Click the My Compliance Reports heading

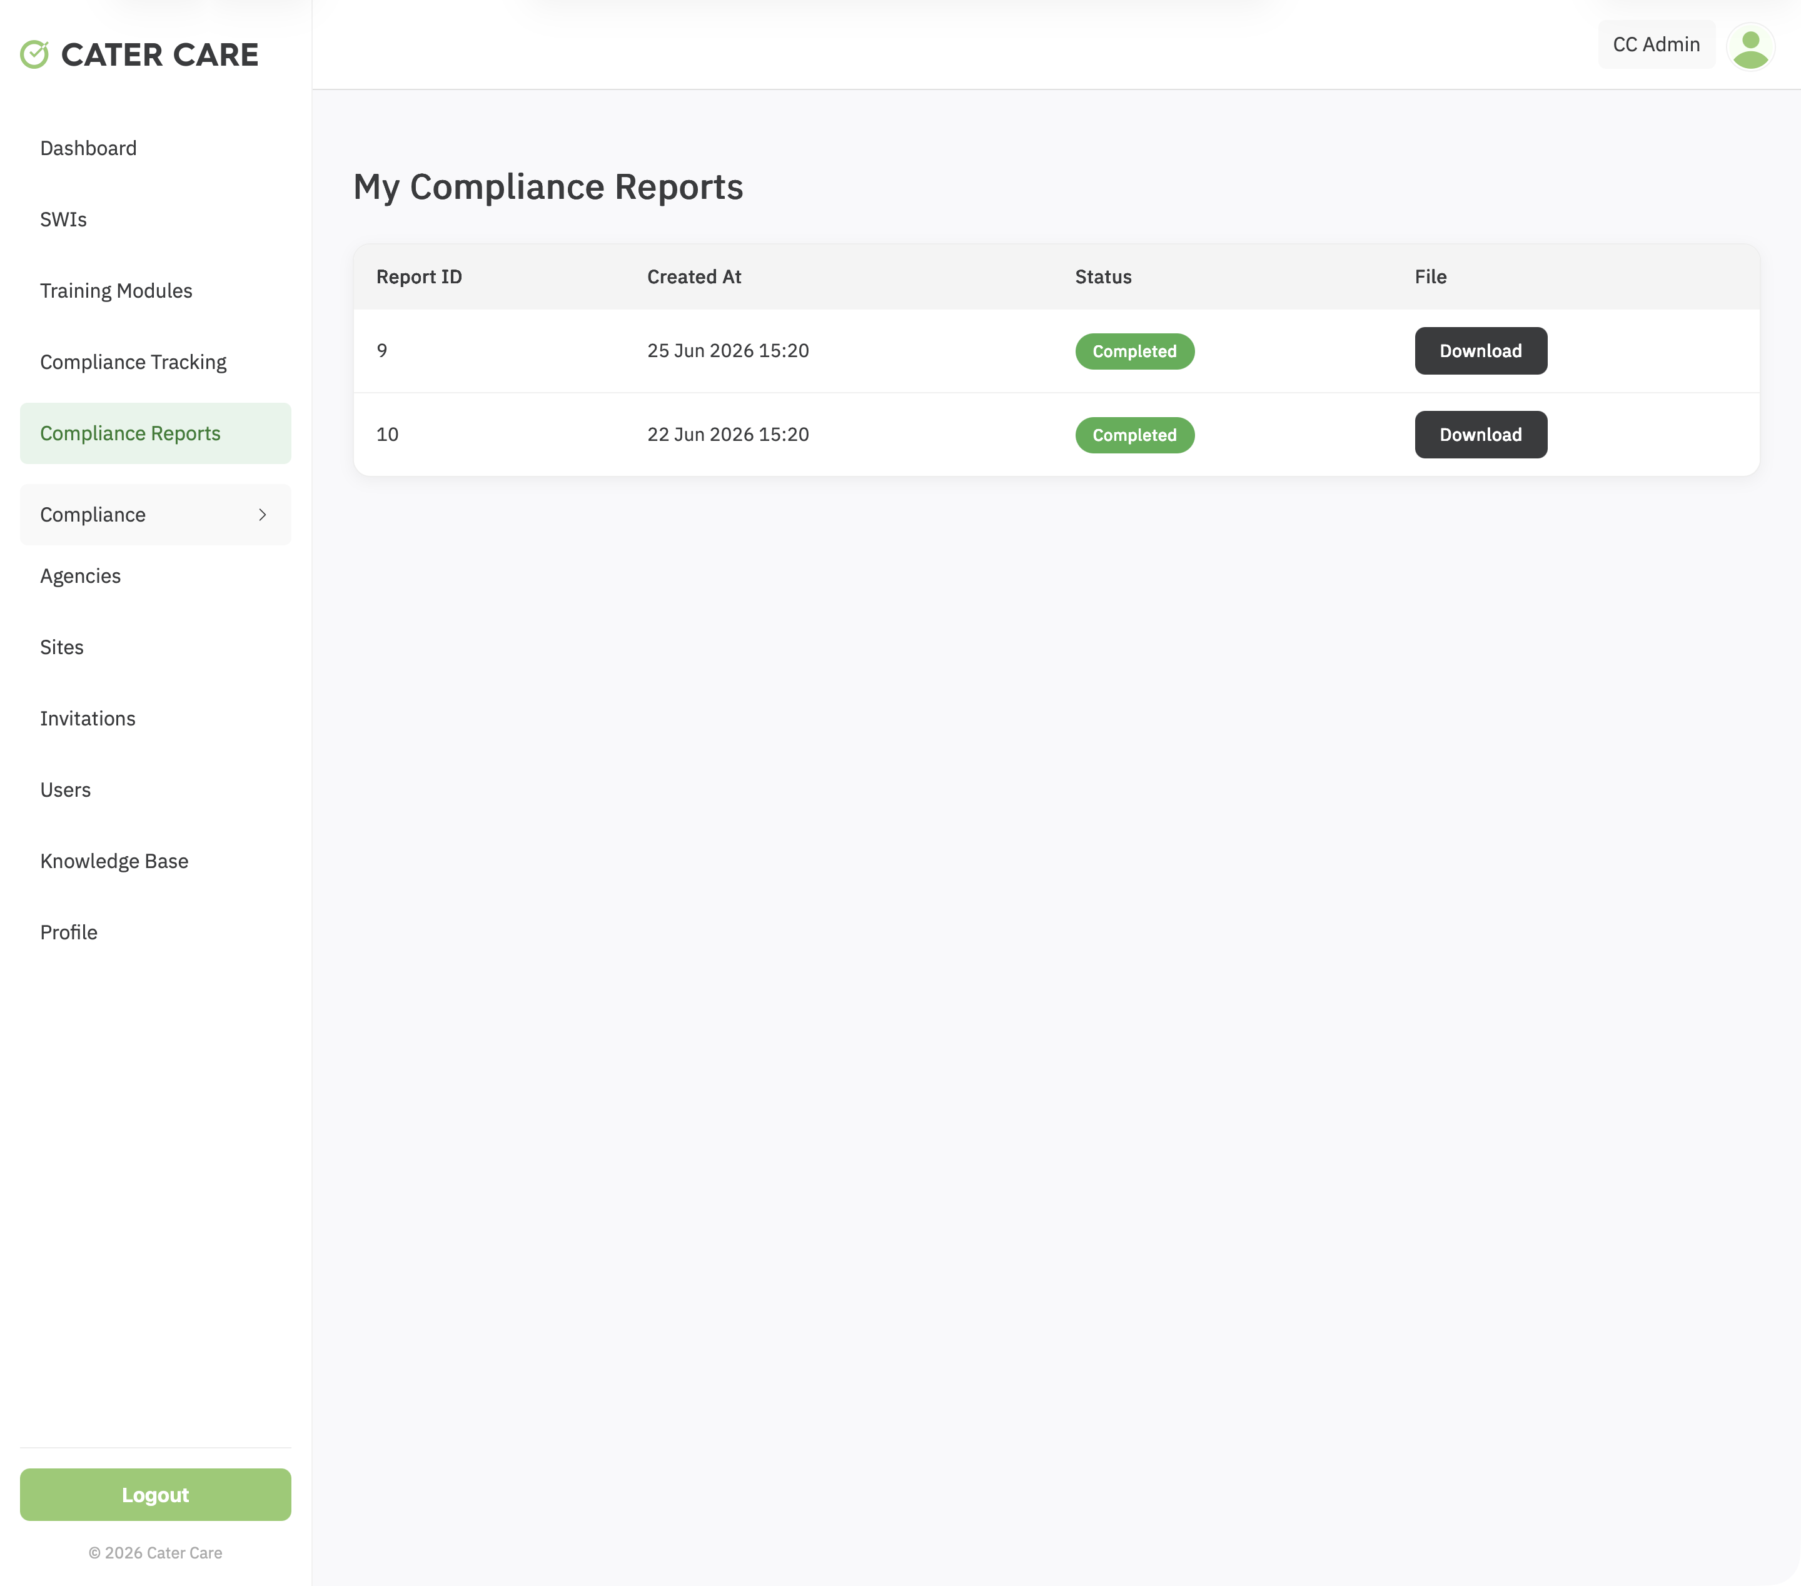[x=548, y=187]
